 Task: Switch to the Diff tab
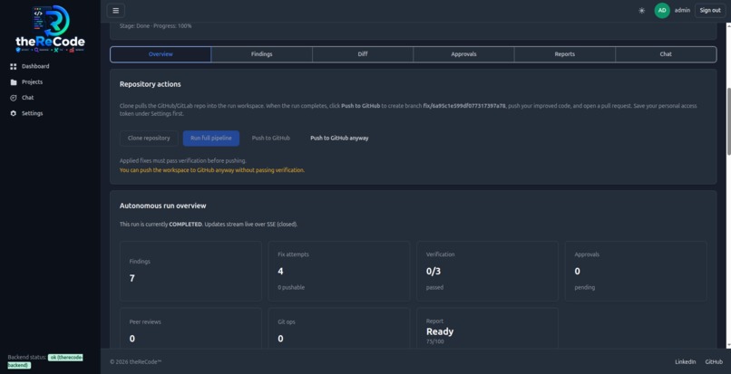coord(363,54)
